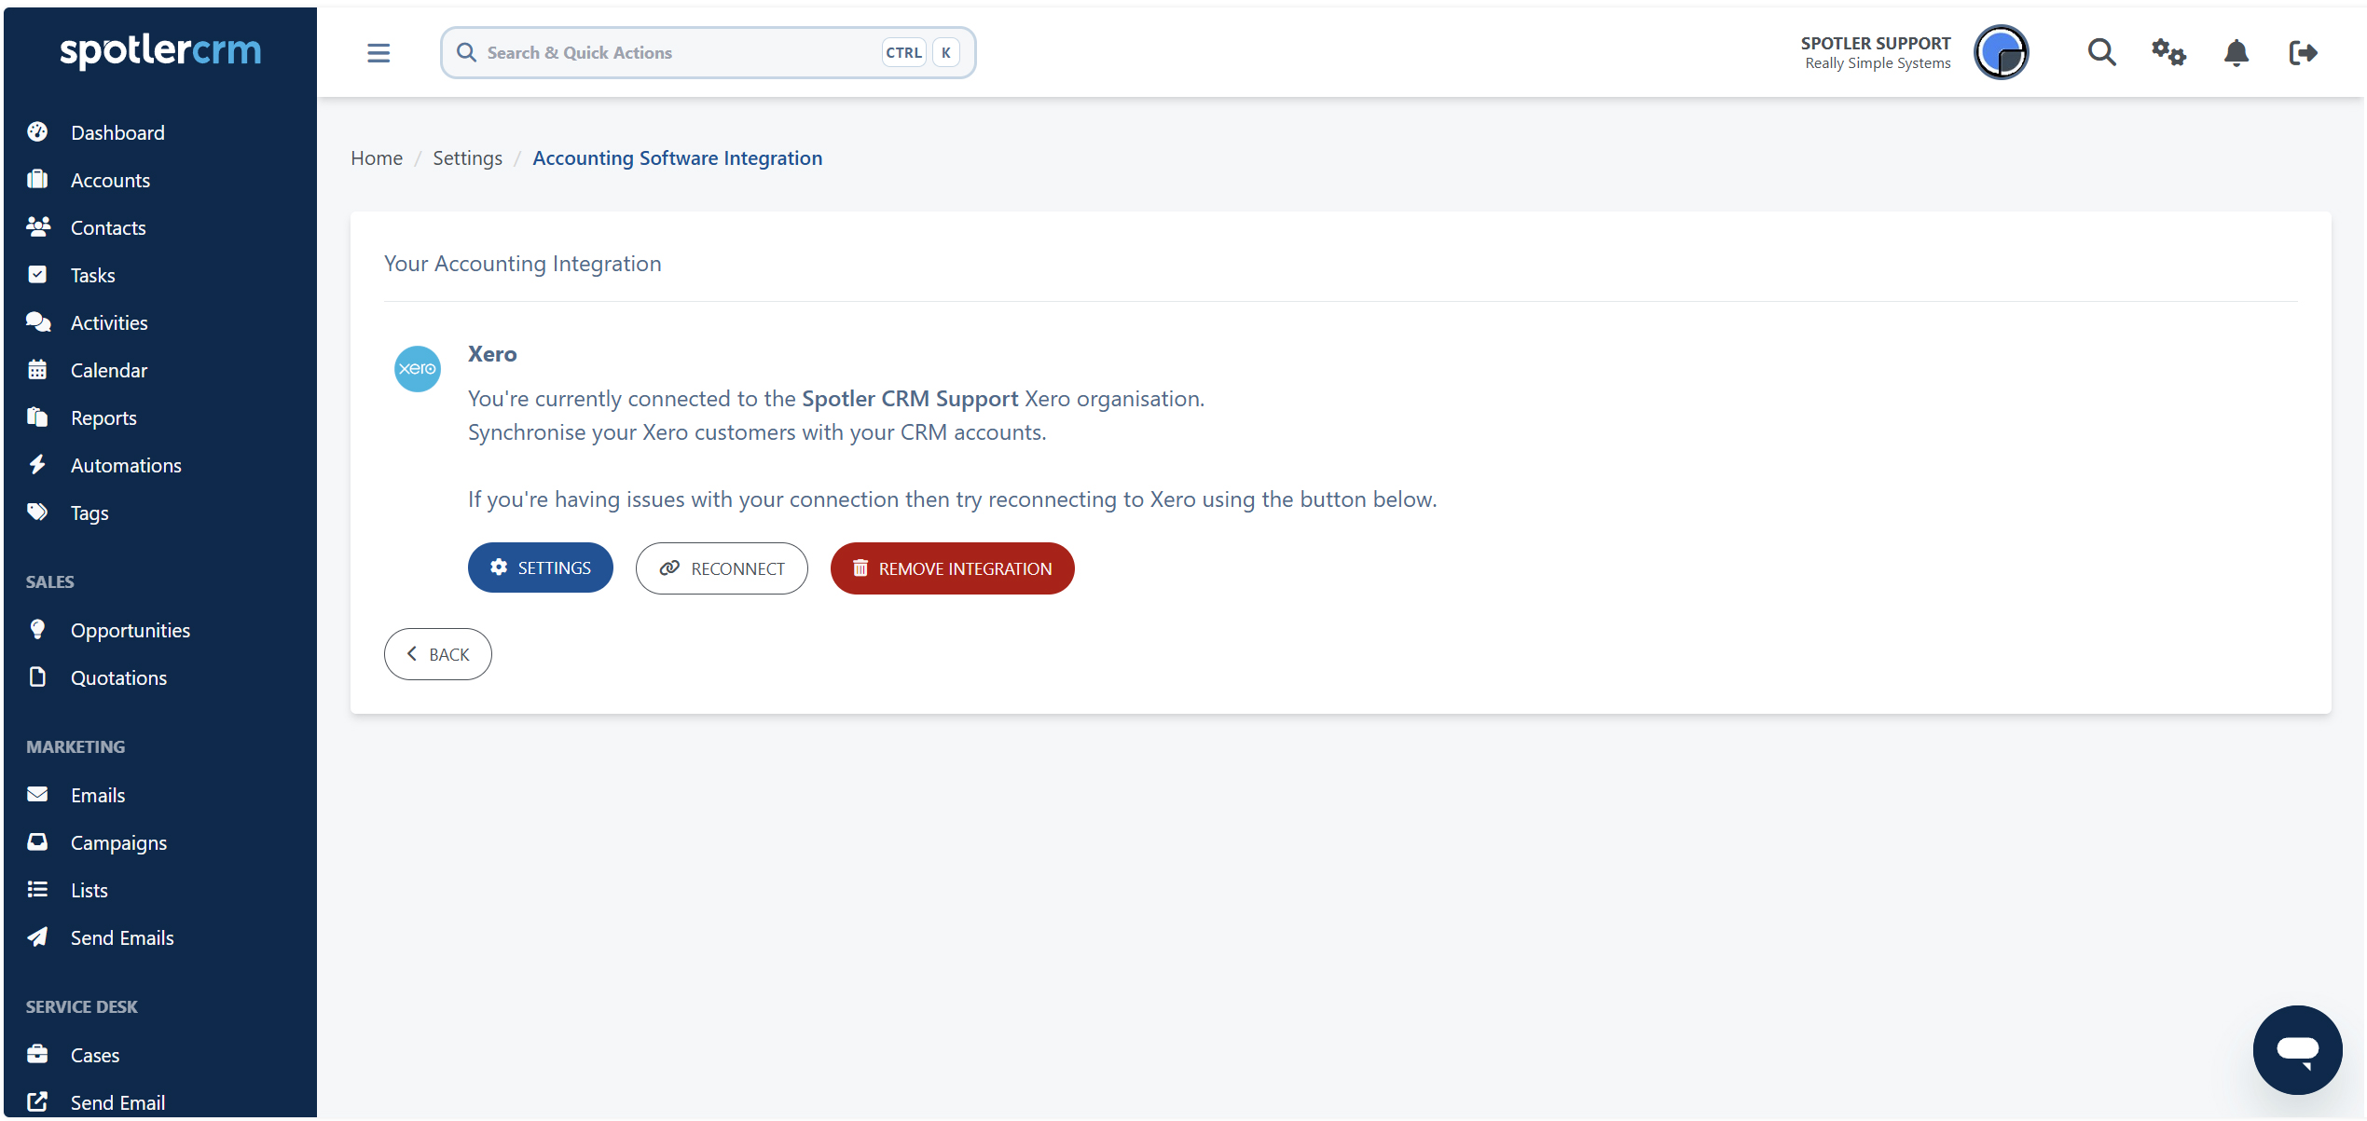Click the Contacts people icon

point(37,227)
